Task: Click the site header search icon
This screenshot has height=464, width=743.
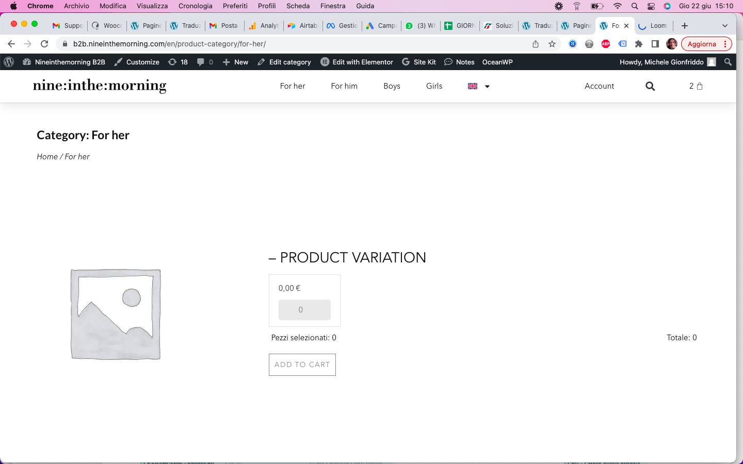Action: (x=650, y=86)
